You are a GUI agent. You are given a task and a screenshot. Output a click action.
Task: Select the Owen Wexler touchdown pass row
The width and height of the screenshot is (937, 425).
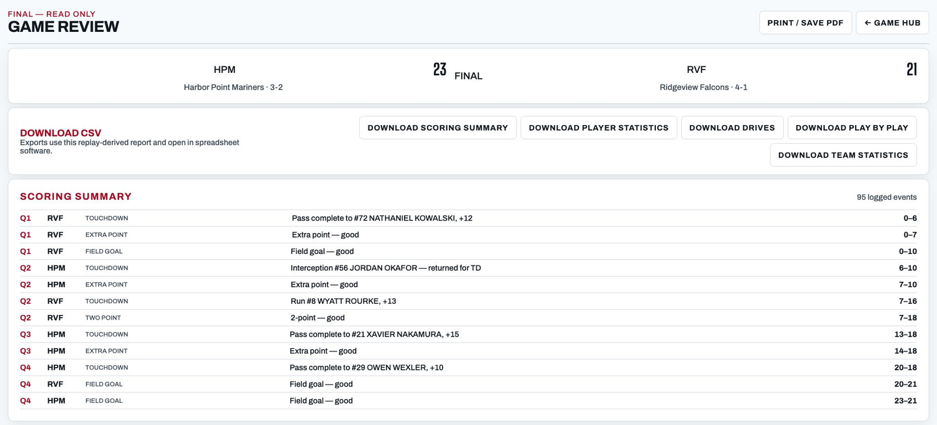coord(468,368)
